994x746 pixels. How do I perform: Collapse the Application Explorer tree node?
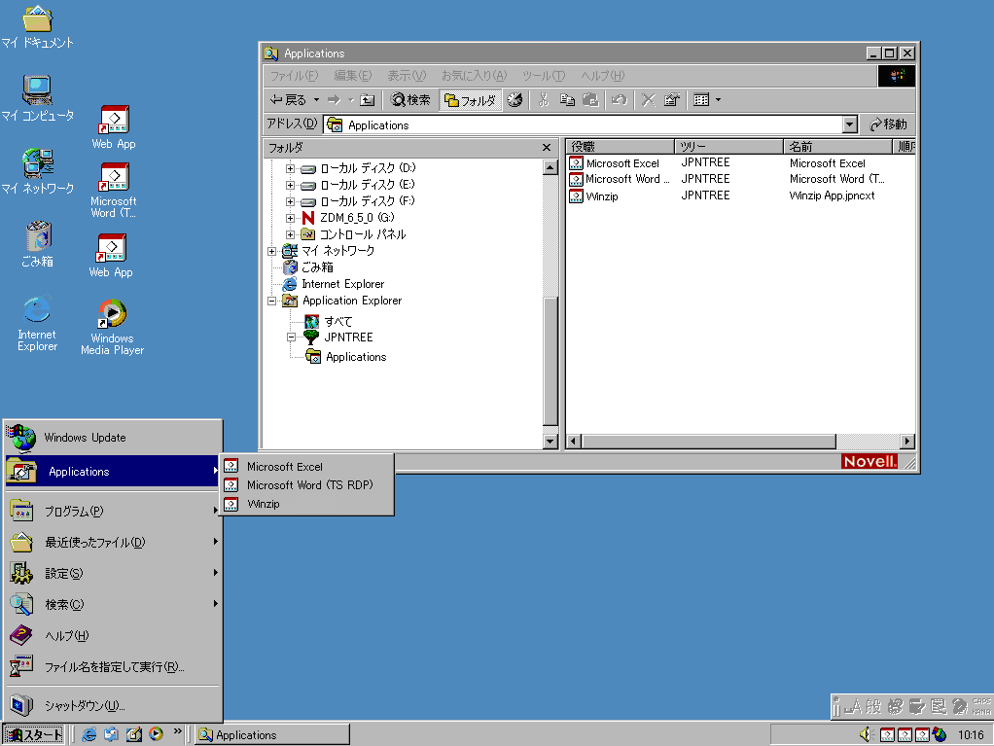point(272,302)
